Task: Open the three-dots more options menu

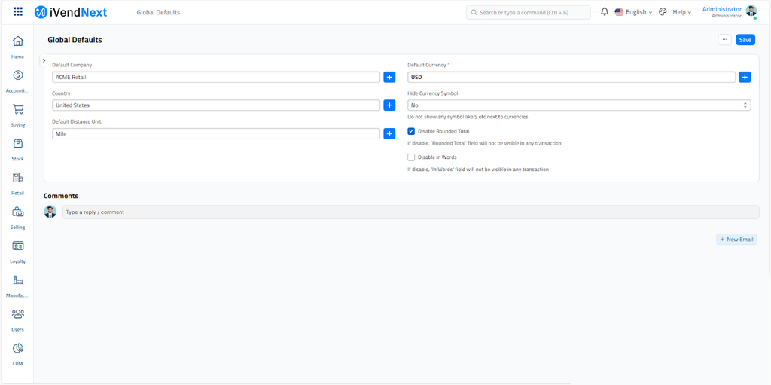Action: pos(724,40)
